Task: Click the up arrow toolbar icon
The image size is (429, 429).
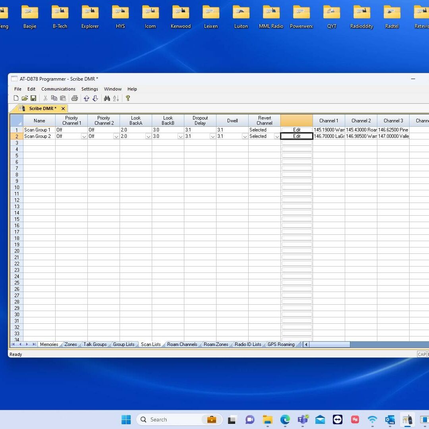Action: click(87, 98)
